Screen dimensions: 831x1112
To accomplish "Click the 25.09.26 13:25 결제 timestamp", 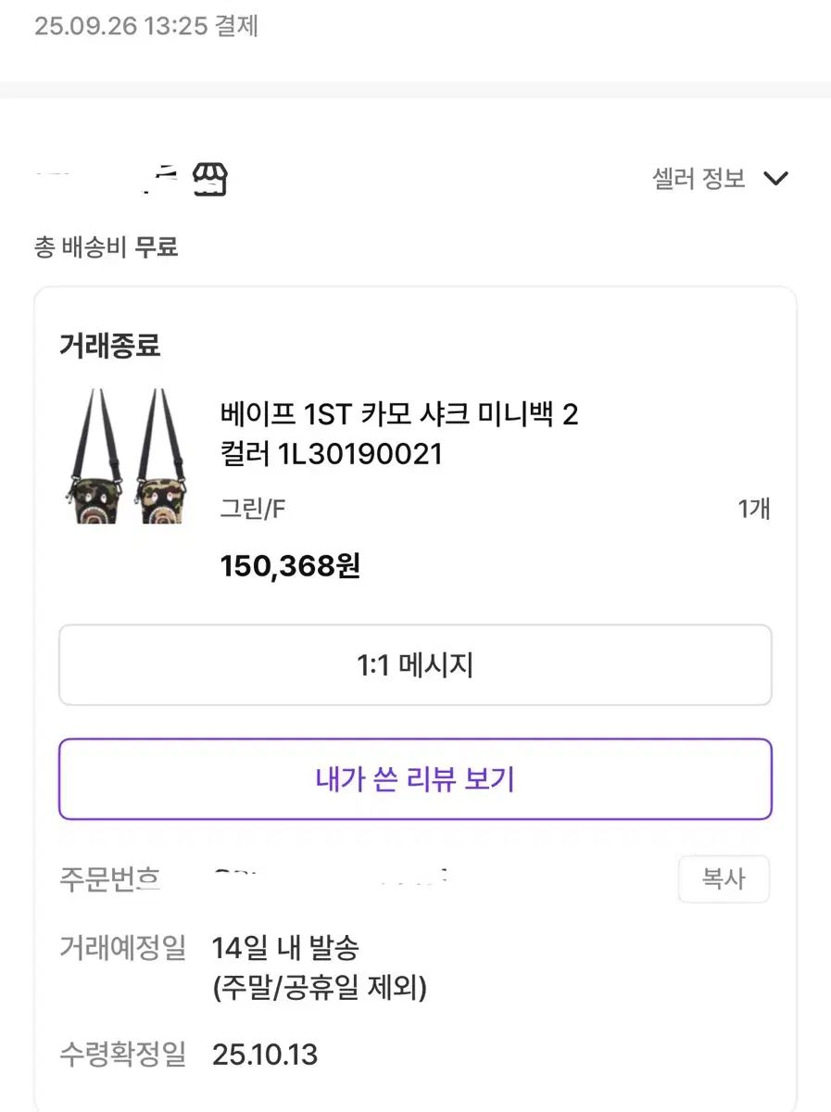I will [x=146, y=26].
